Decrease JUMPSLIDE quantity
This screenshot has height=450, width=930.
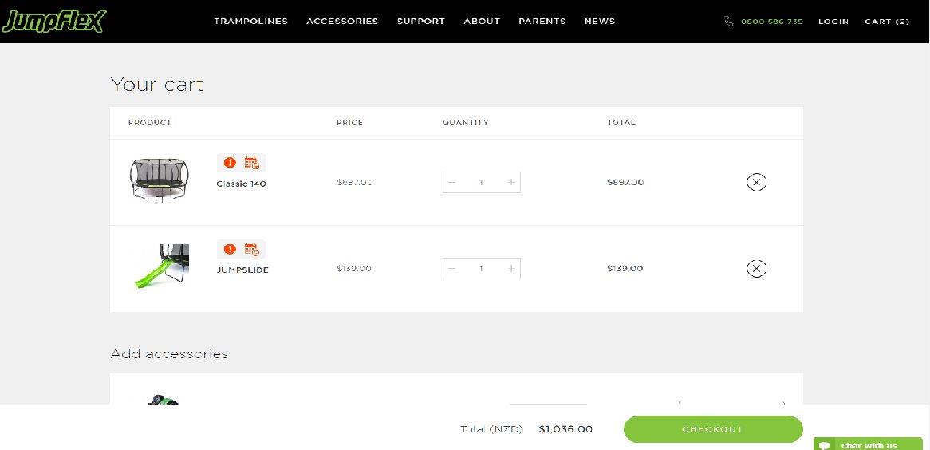pyautogui.click(x=452, y=268)
